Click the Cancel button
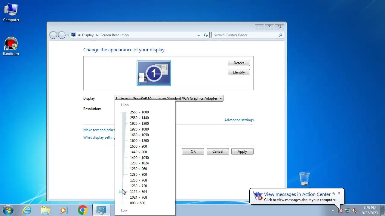 (x=218, y=151)
